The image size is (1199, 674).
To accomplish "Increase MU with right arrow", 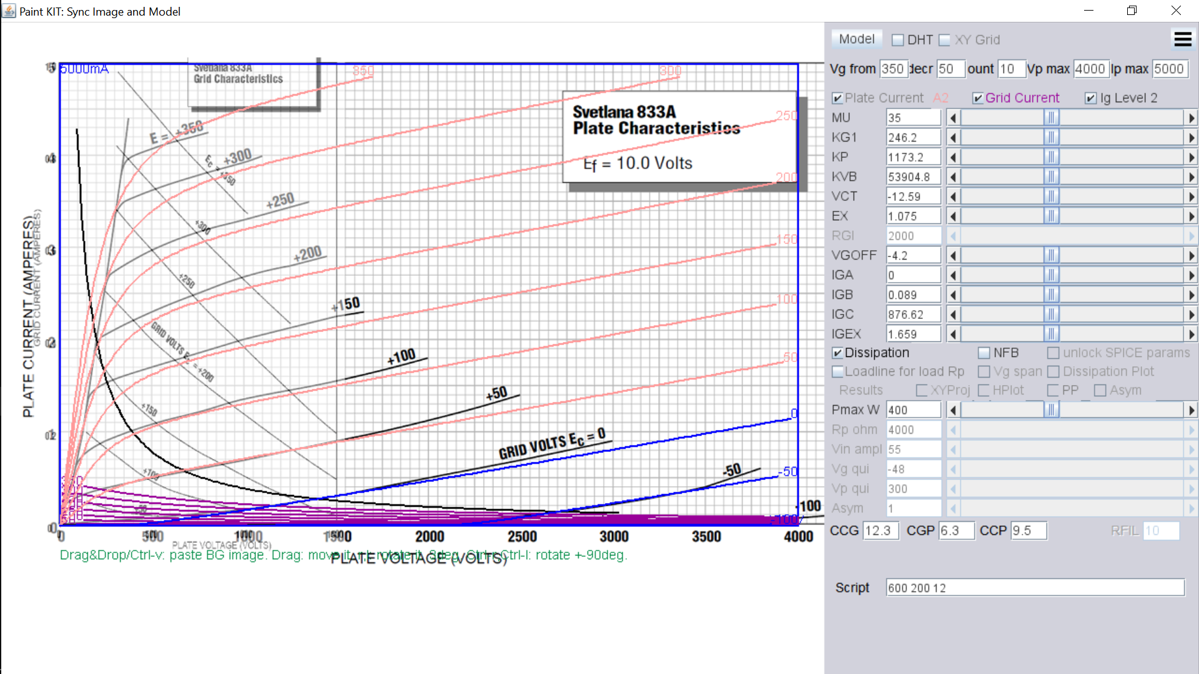I will (1191, 118).
